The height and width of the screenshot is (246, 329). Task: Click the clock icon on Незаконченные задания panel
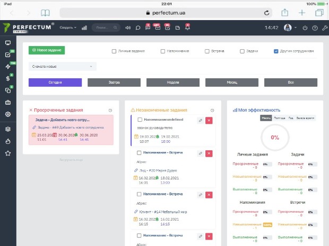[212, 110]
